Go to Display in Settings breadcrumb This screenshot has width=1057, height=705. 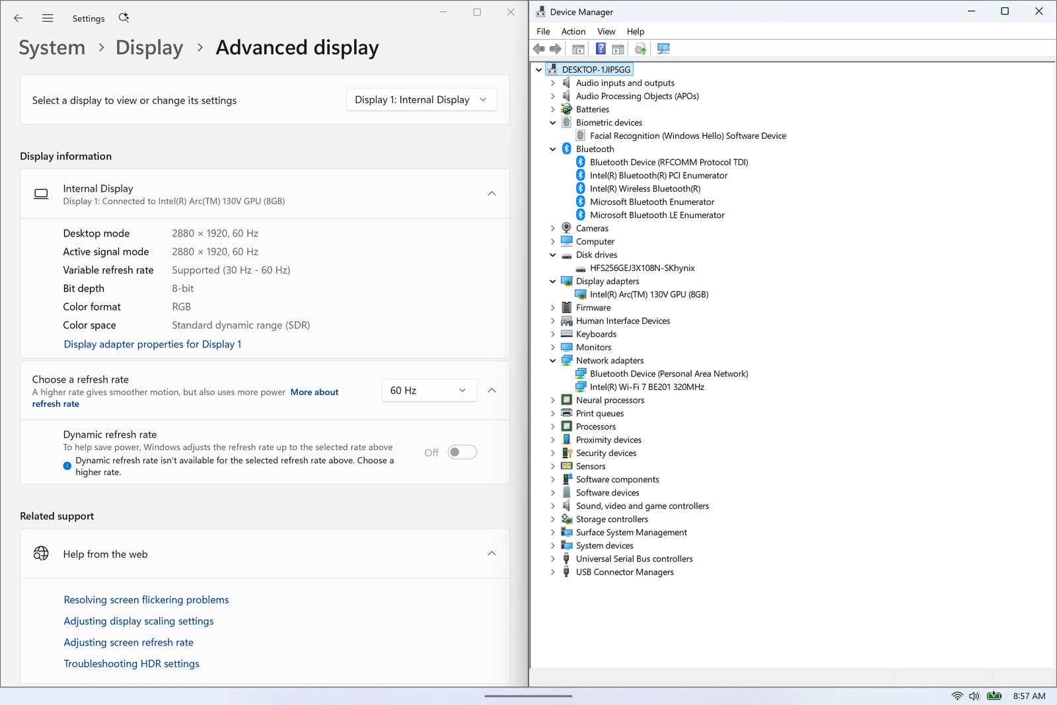149,48
